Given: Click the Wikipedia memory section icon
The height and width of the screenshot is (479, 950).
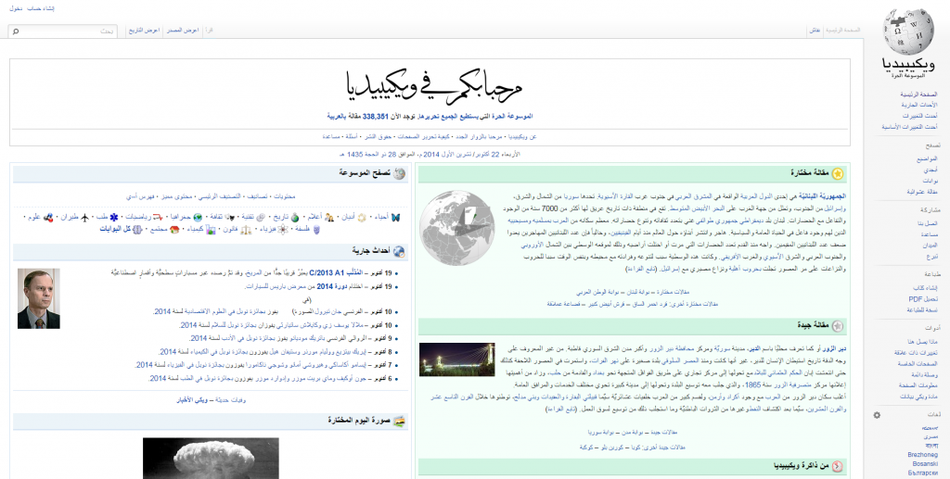Looking at the screenshot, I should coord(838,466).
